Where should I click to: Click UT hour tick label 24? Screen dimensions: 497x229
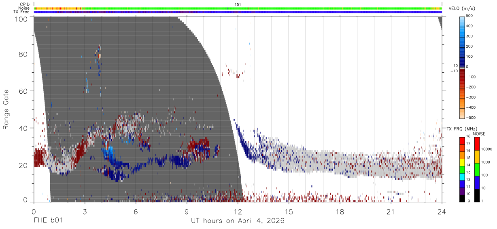(442, 212)
